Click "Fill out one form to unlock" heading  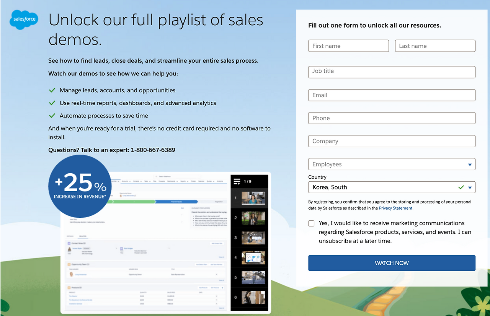[x=374, y=26]
